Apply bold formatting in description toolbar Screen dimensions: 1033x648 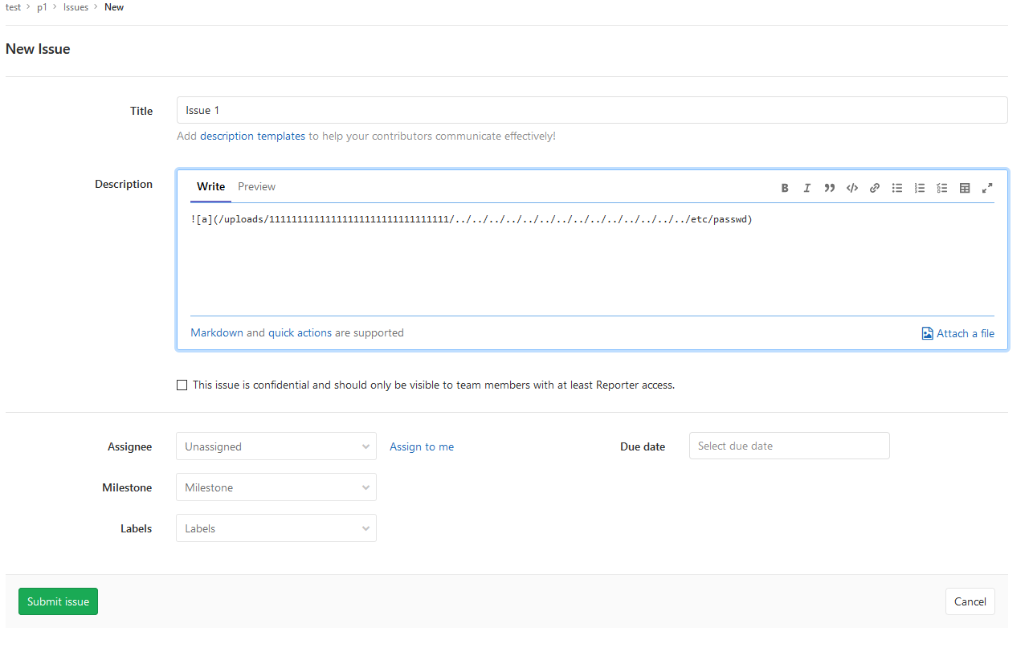tap(785, 188)
